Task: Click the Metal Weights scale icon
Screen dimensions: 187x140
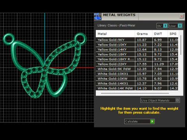Action: point(98,17)
